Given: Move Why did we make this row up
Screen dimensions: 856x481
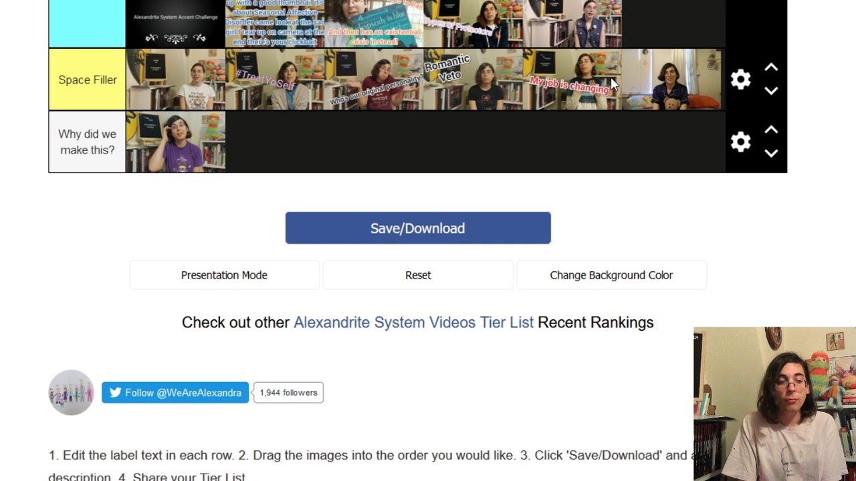Looking at the screenshot, I should 771,130.
